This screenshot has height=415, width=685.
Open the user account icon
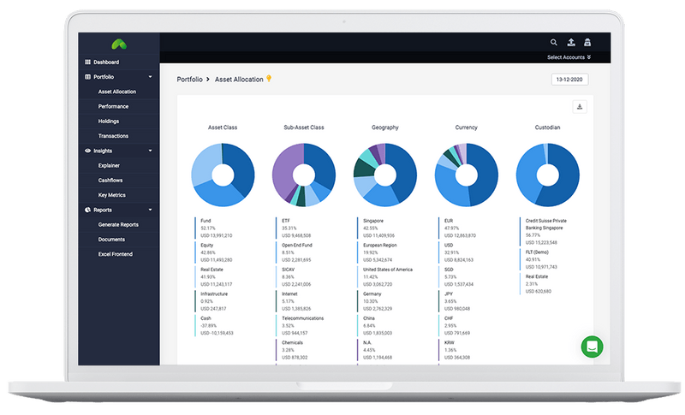(587, 42)
